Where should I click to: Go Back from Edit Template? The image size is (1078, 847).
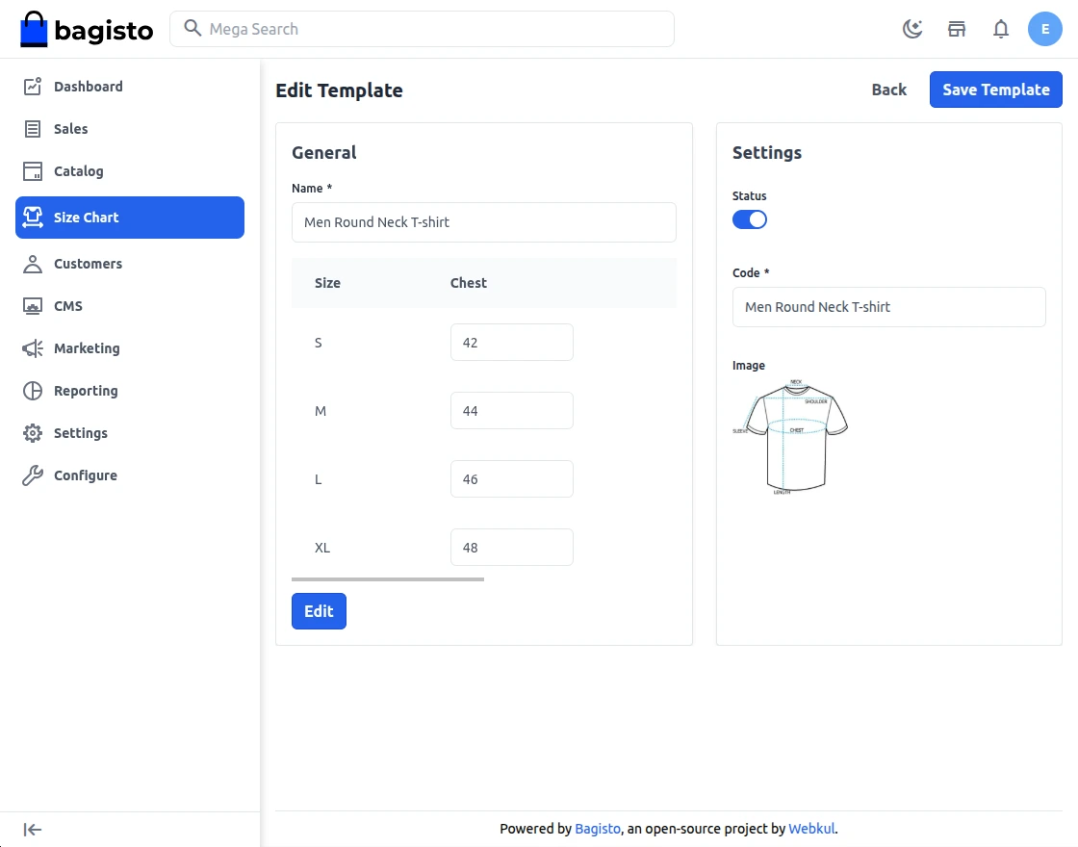(888, 90)
